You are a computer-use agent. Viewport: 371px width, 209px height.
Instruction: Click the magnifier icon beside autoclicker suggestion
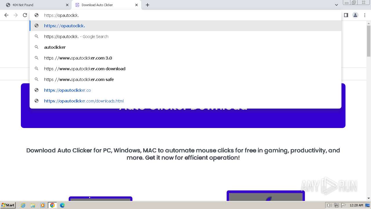click(x=37, y=47)
